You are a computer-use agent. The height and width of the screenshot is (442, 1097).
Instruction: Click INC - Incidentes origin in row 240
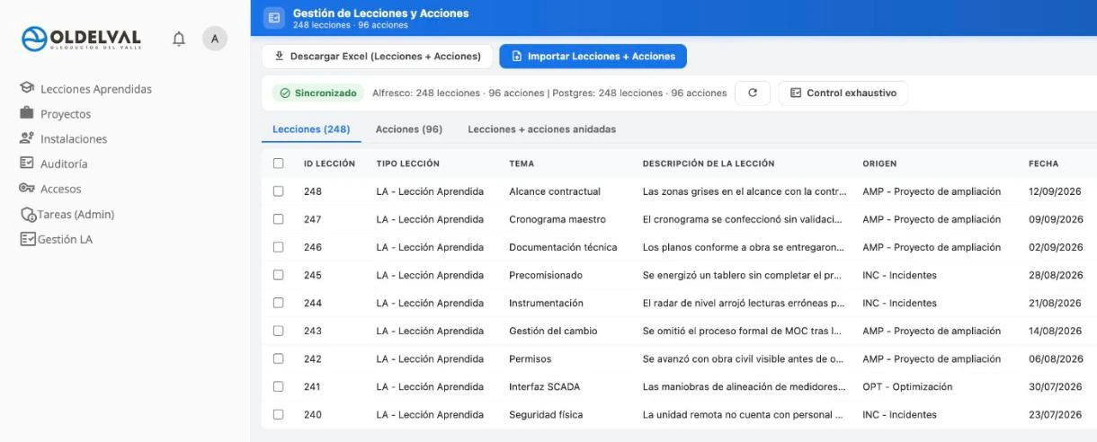pos(899,414)
